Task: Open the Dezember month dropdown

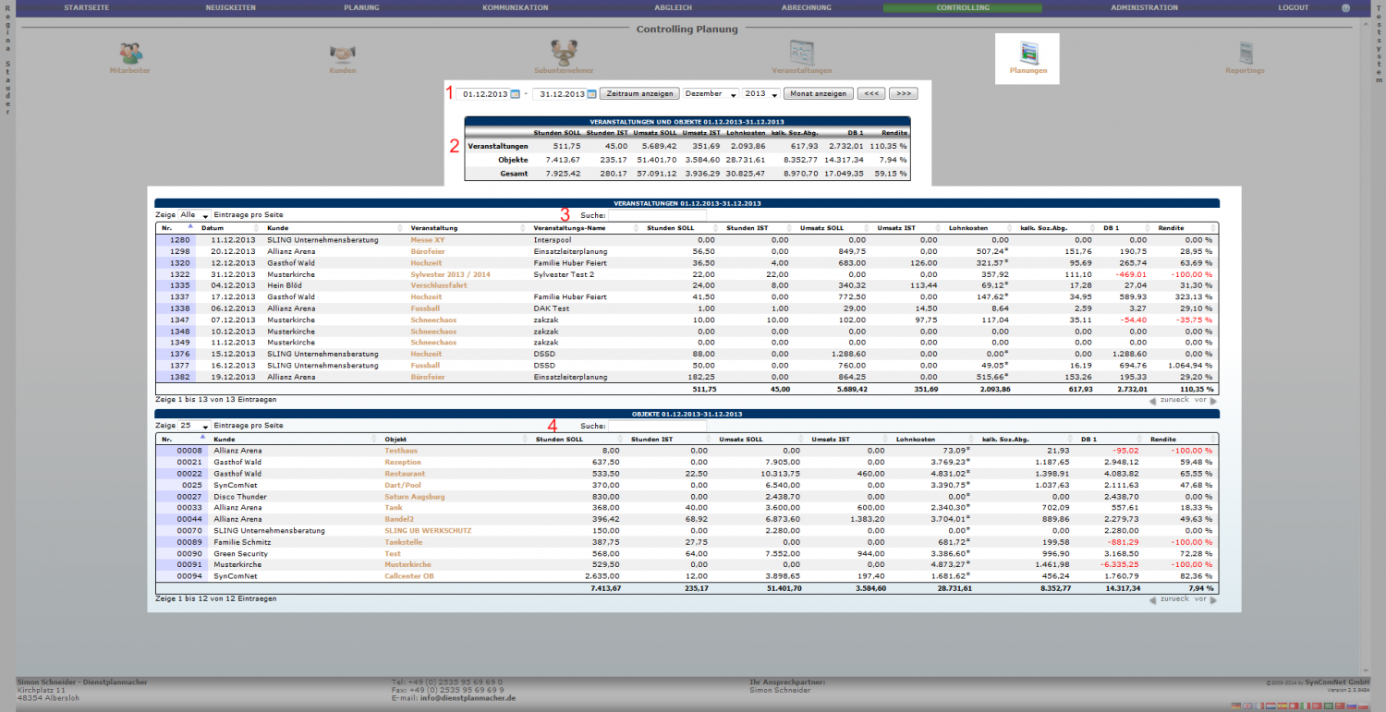Action: (711, 94)
